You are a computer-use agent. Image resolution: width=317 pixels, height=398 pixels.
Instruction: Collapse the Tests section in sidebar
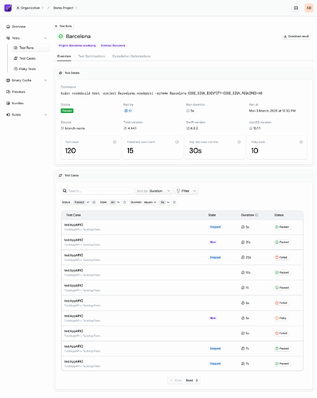(45, 38)
